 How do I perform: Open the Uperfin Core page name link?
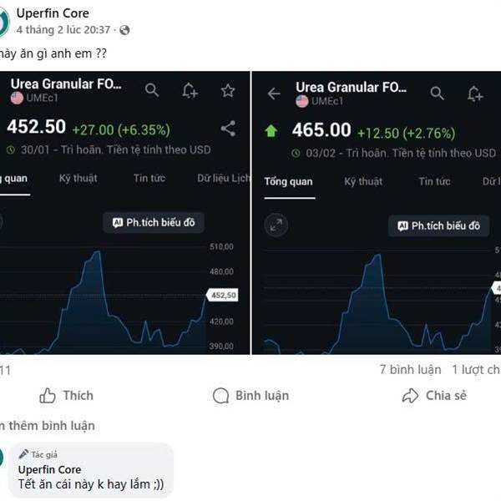click(53, 13)
